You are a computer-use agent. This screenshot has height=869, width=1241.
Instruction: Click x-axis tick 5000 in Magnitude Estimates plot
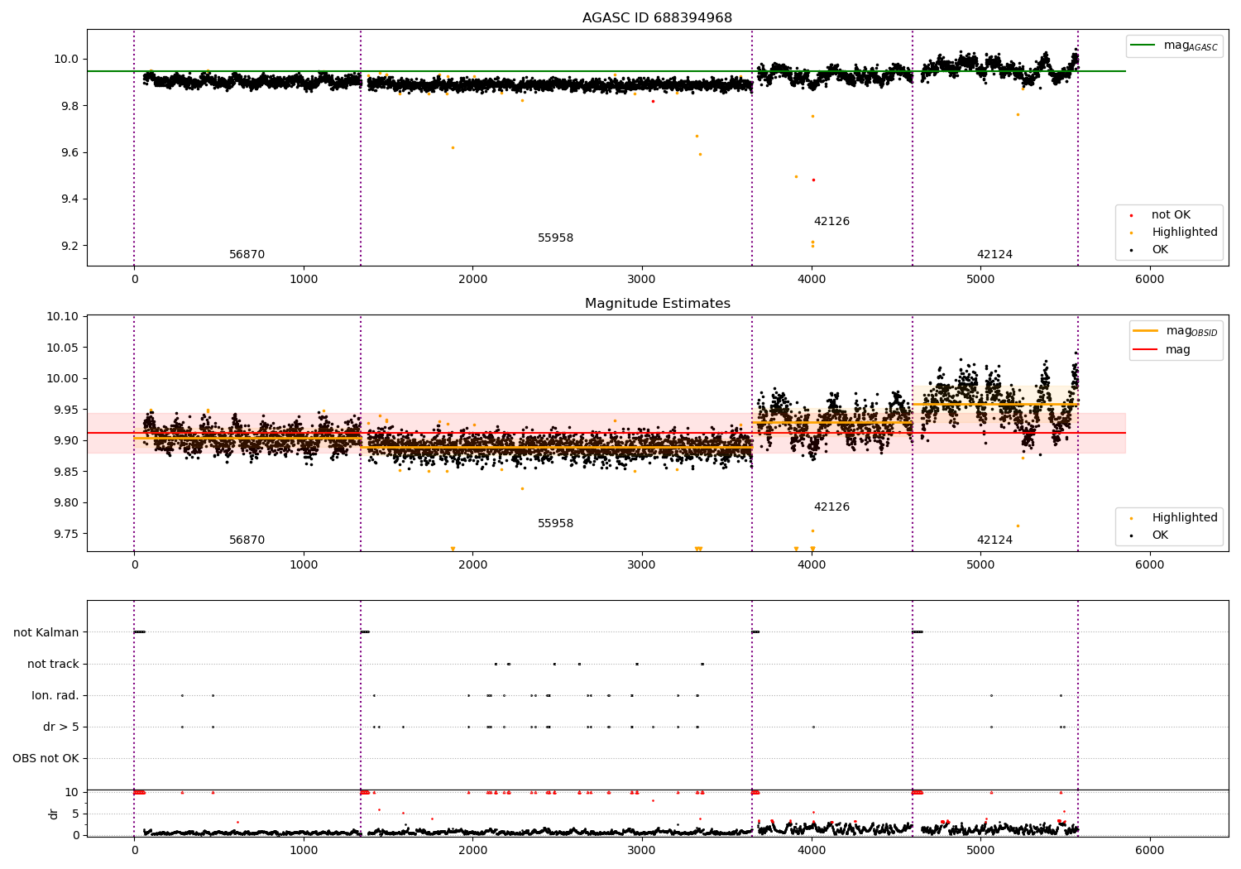[x=980, y=565]
